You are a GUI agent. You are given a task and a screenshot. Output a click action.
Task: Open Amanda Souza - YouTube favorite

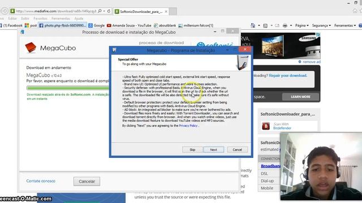(129, 25)
